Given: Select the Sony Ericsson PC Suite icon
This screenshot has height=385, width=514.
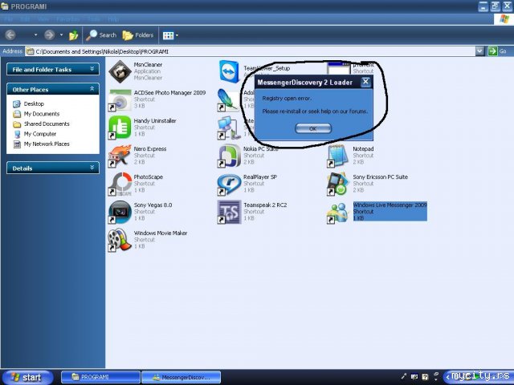Looking at the screenshot, I should pos(337,184).
